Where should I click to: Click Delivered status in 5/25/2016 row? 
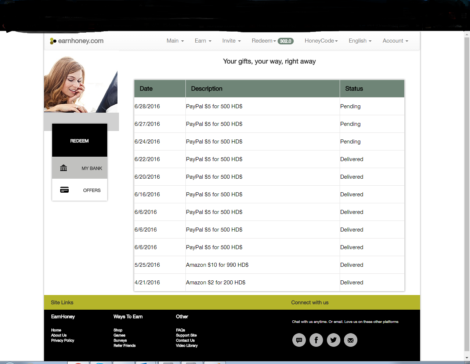click(352, 265)
